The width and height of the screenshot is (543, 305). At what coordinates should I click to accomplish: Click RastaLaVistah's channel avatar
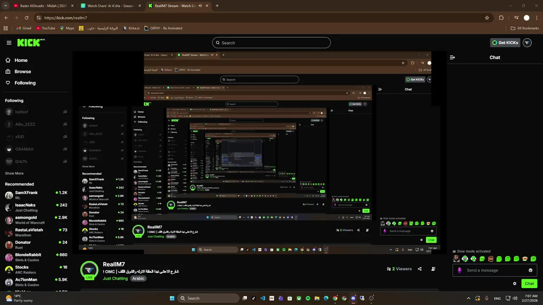coord(8,233)
